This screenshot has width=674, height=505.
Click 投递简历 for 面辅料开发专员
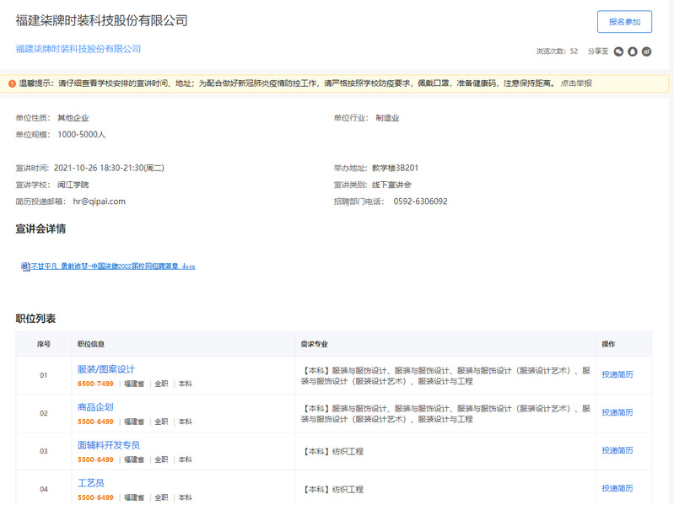coord(617,450)
